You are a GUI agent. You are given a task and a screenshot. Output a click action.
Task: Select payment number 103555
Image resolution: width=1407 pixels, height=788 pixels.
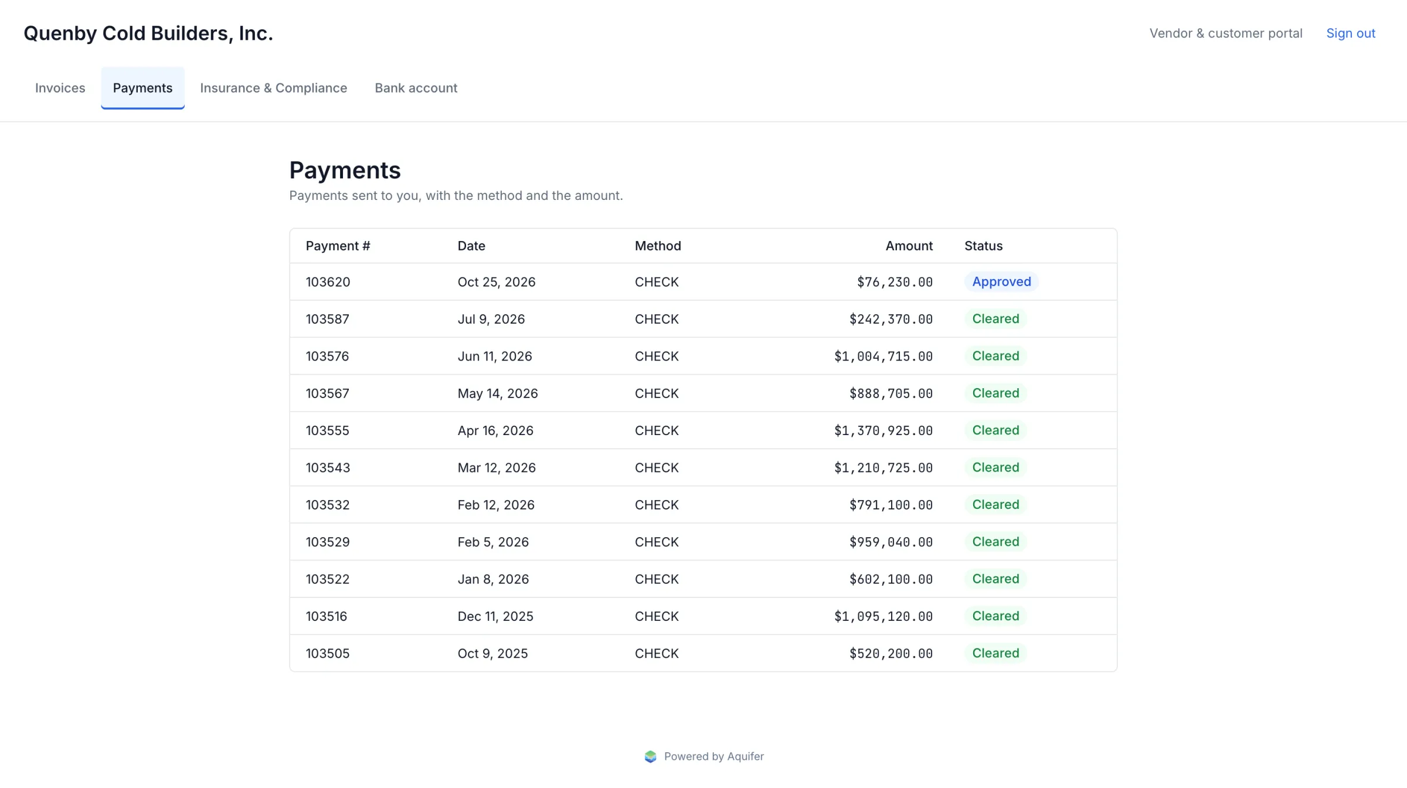(327, 431)
